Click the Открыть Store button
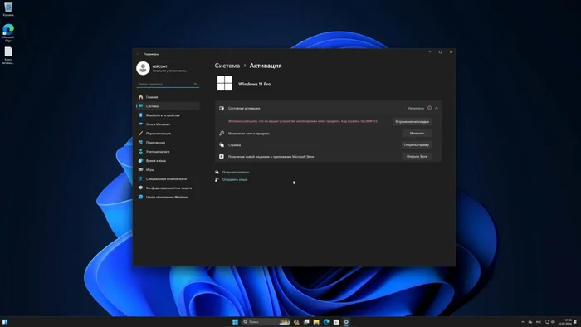The height and width of the screenshot is (327, 581). (x=417, y=156)
